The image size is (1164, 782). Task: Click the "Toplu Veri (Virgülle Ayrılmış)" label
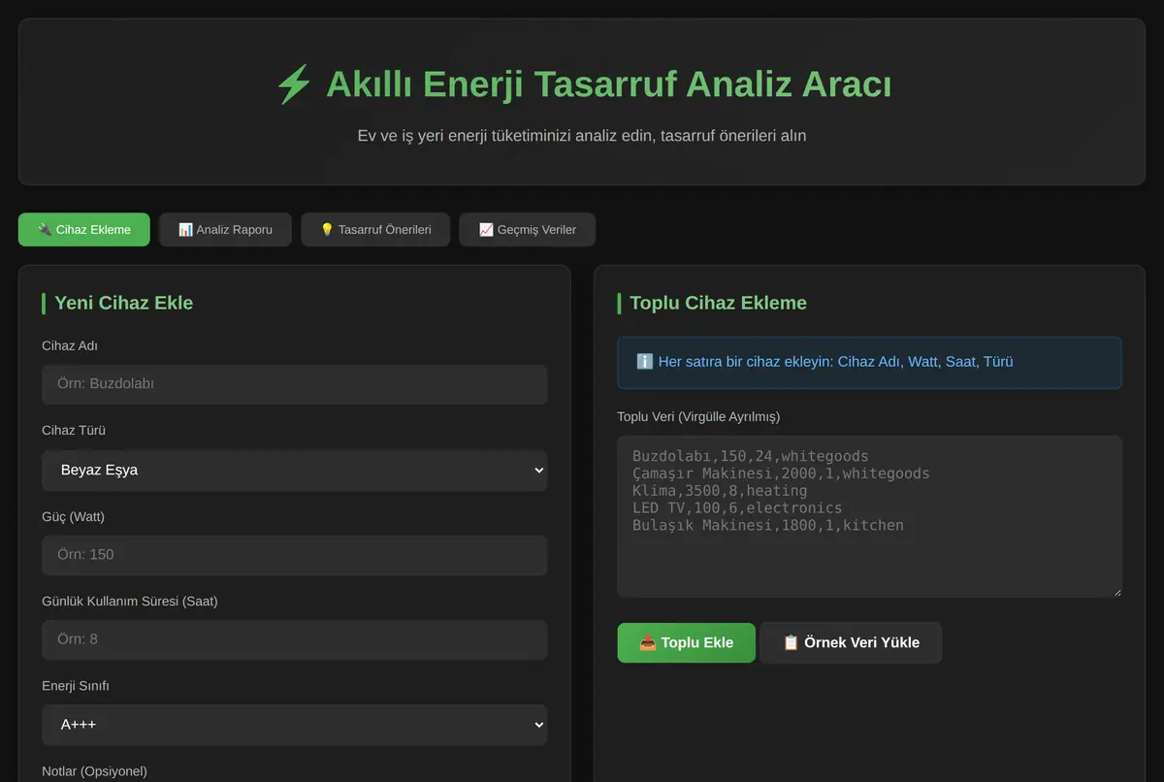698,417
